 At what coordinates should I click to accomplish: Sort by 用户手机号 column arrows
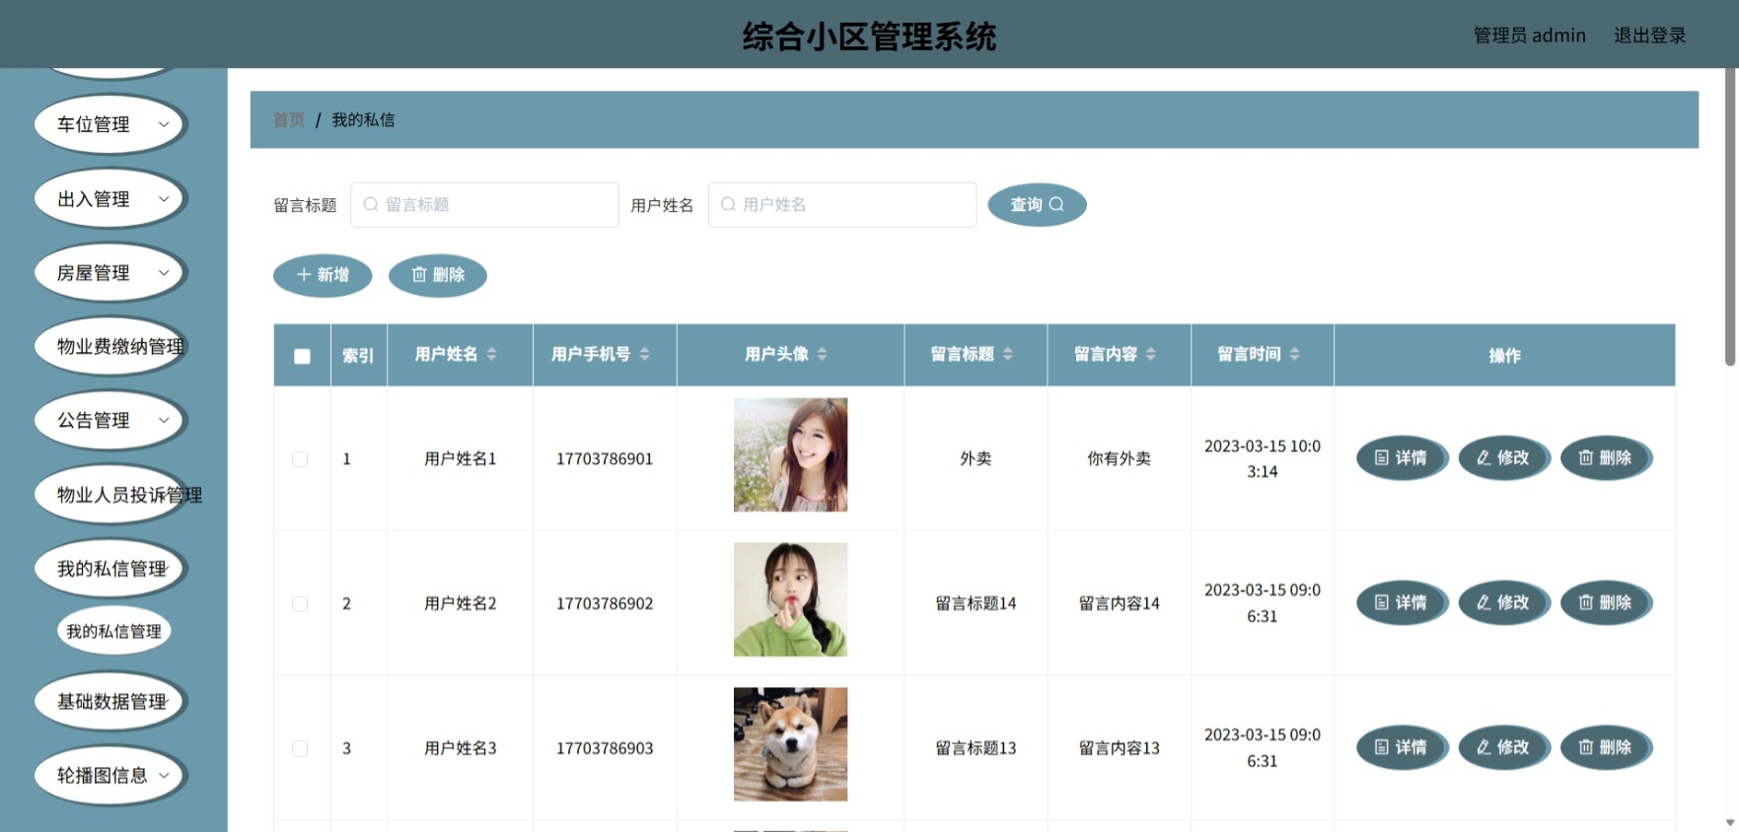[644, 354]
